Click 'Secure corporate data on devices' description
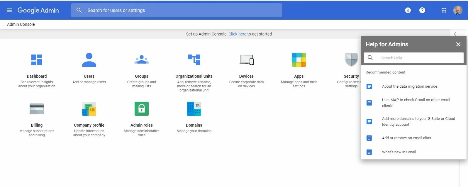 coord(247,84)
